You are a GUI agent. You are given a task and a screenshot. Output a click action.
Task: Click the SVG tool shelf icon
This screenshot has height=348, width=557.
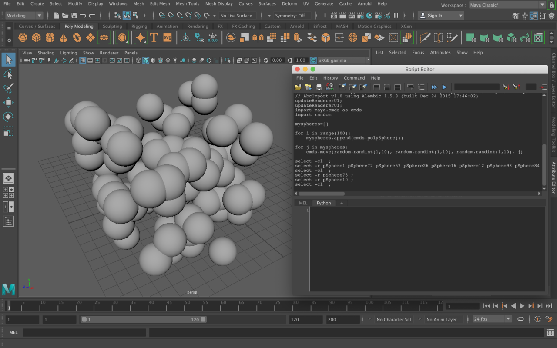(x=167, y=38)
